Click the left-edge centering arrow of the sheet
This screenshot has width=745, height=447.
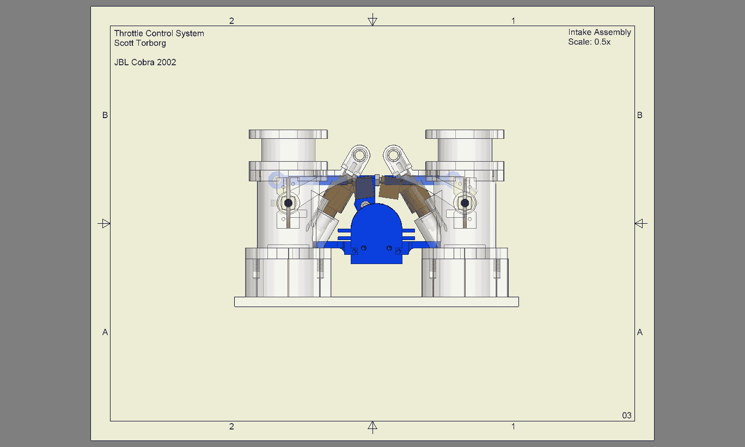click(104, 223)
